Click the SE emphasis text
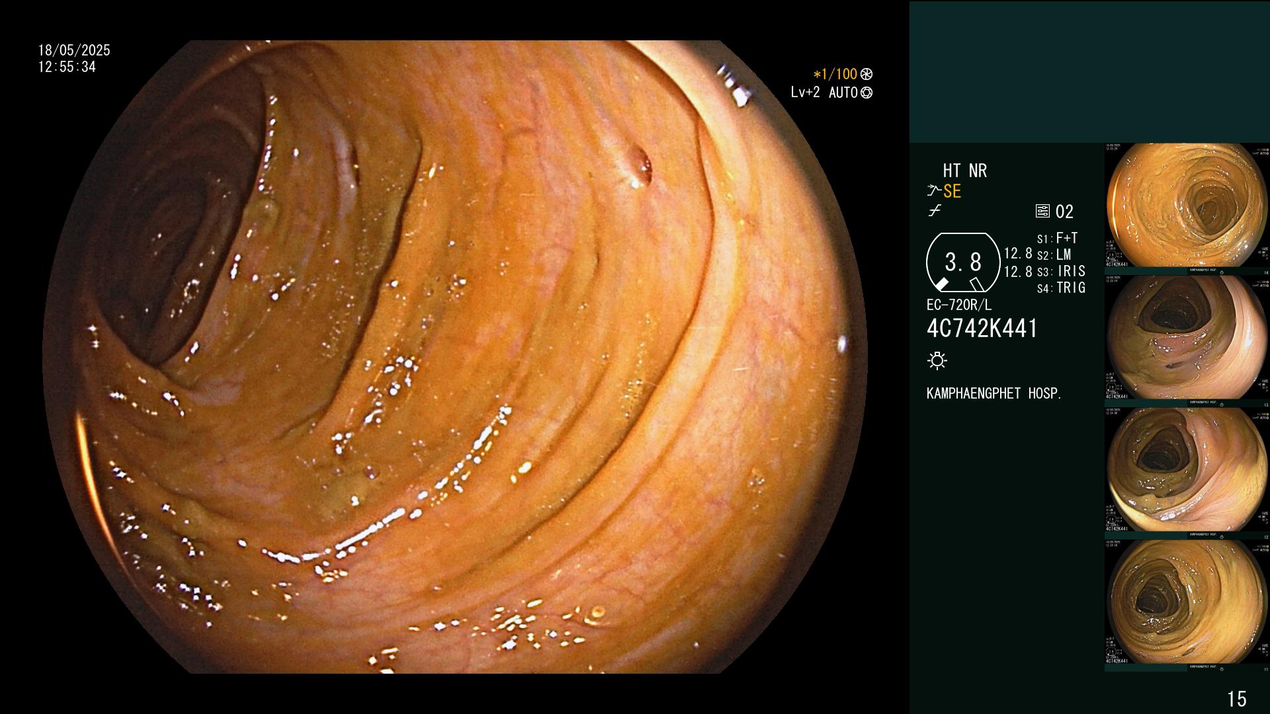1270x714 pixels. click(952, 191)
